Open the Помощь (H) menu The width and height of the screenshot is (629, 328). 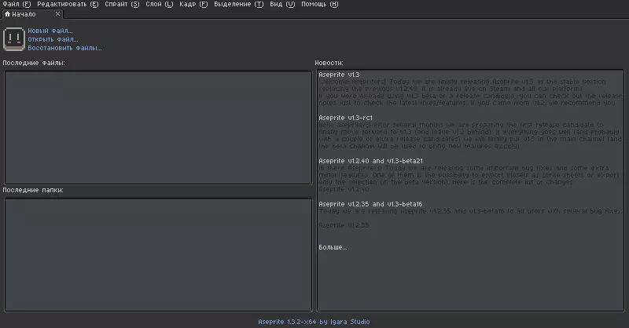click(320, 4)
